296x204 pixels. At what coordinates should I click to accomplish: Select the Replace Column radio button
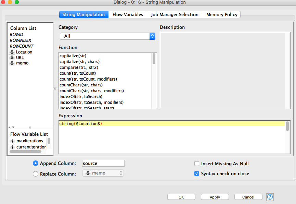coord(36,174)
